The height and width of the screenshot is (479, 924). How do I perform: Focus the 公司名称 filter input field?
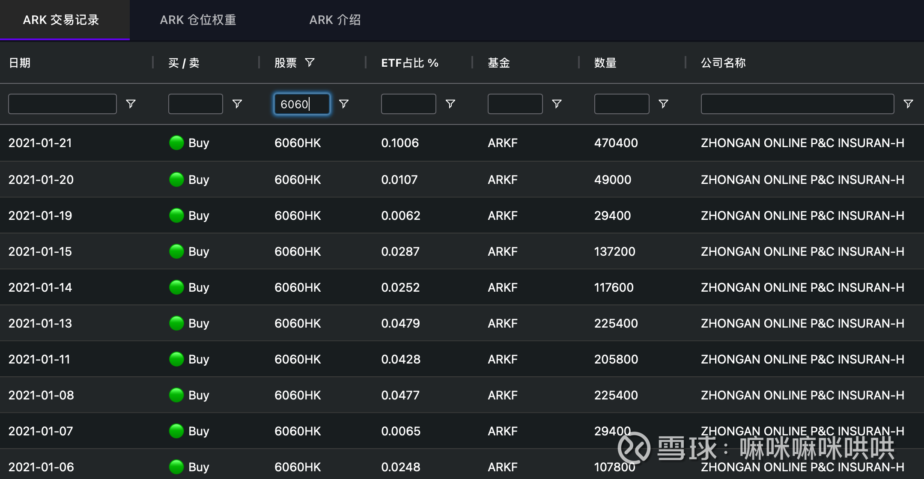797,104
